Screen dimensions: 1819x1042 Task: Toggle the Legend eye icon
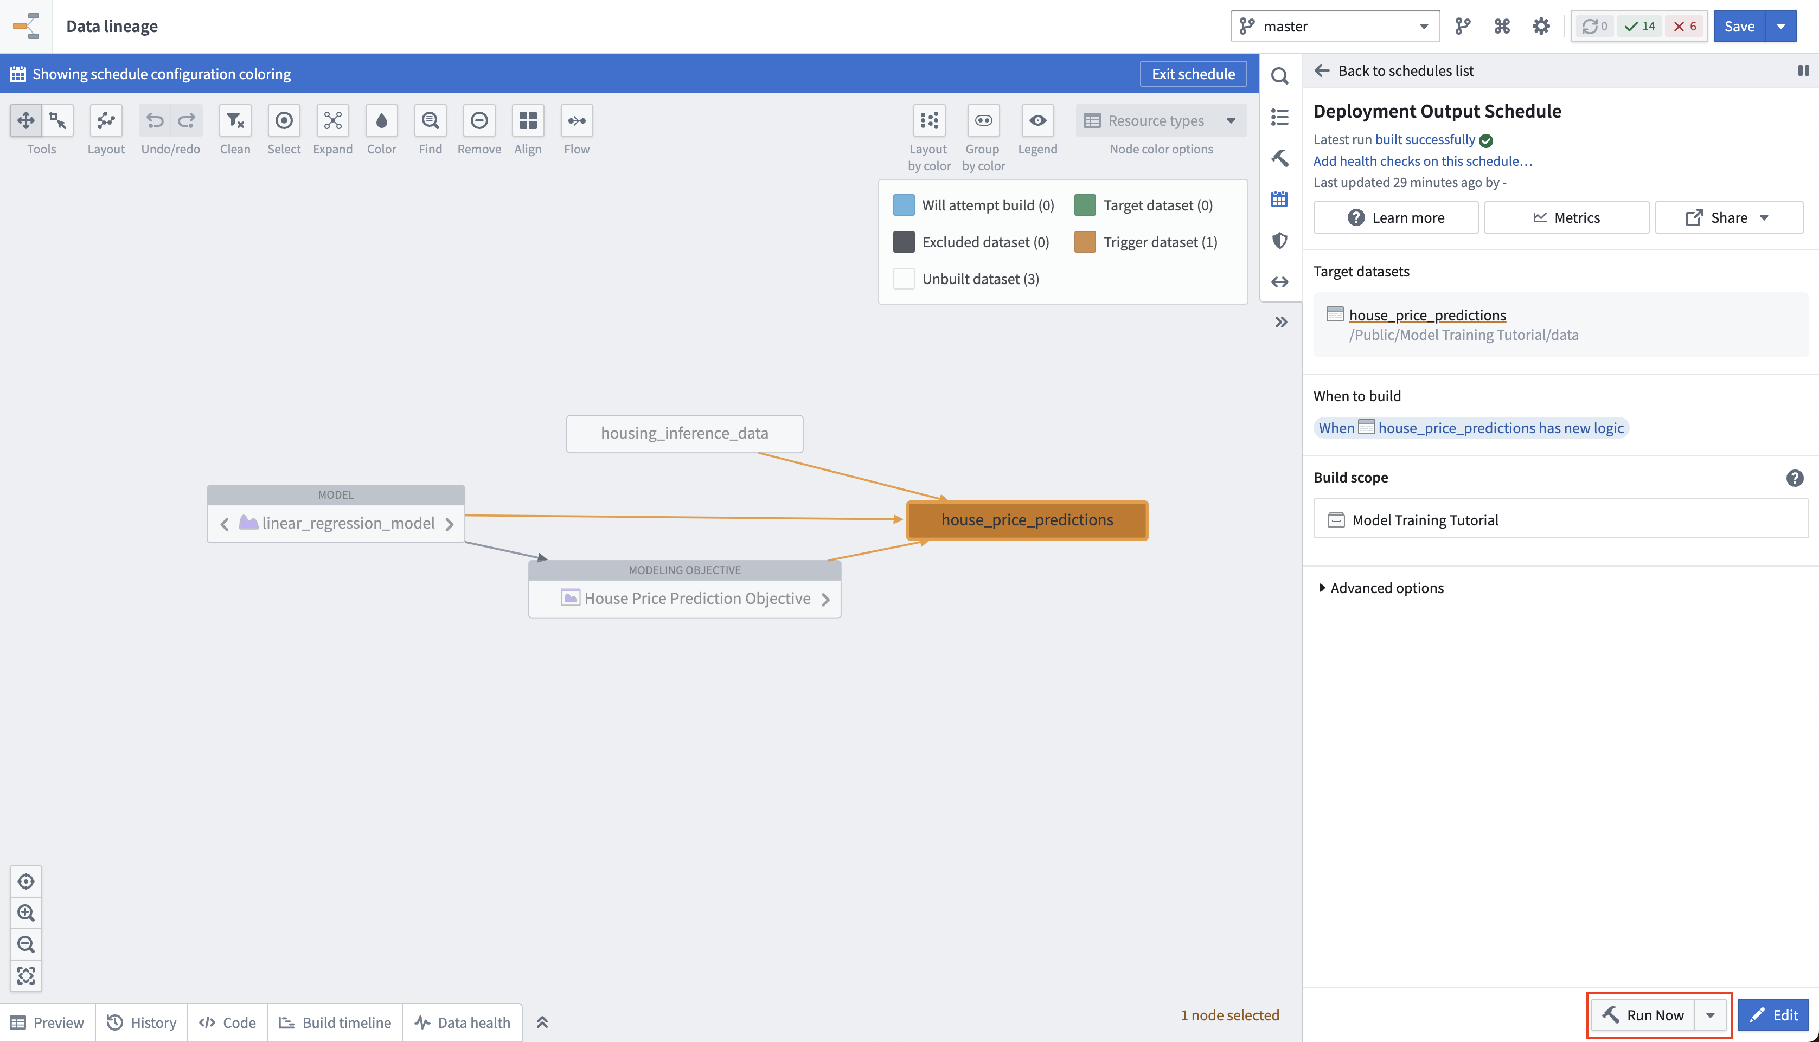click(1037, 120)
